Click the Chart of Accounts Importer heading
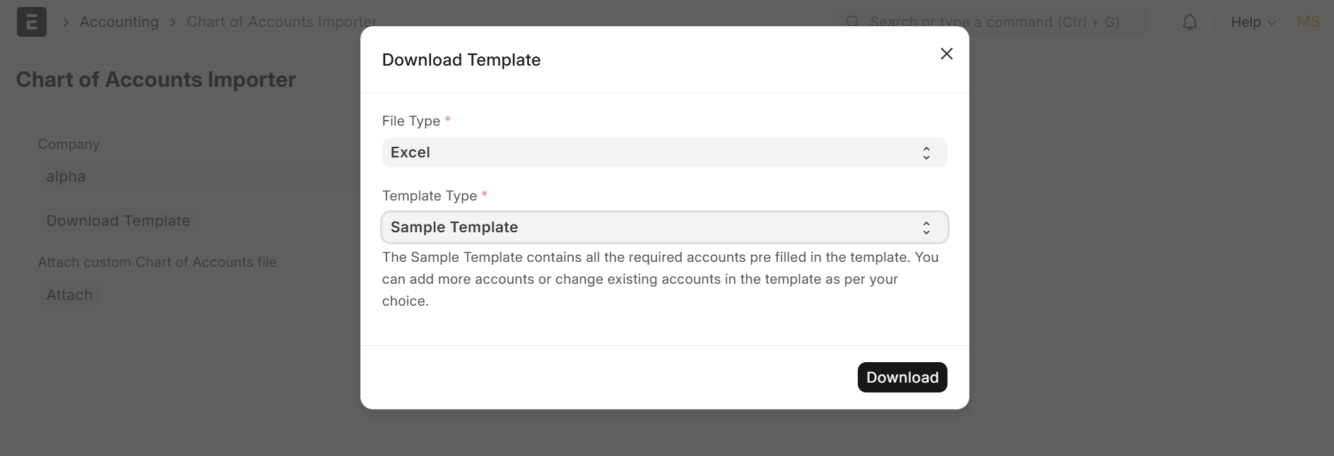Image resolution: width=1334 pixels, height=456 pixels. coord(155,80)
